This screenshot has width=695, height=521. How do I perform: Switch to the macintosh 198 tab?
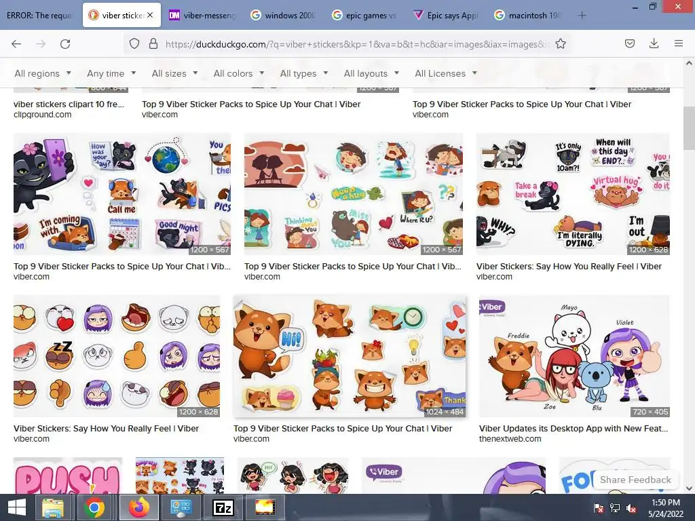click(528, 16)
